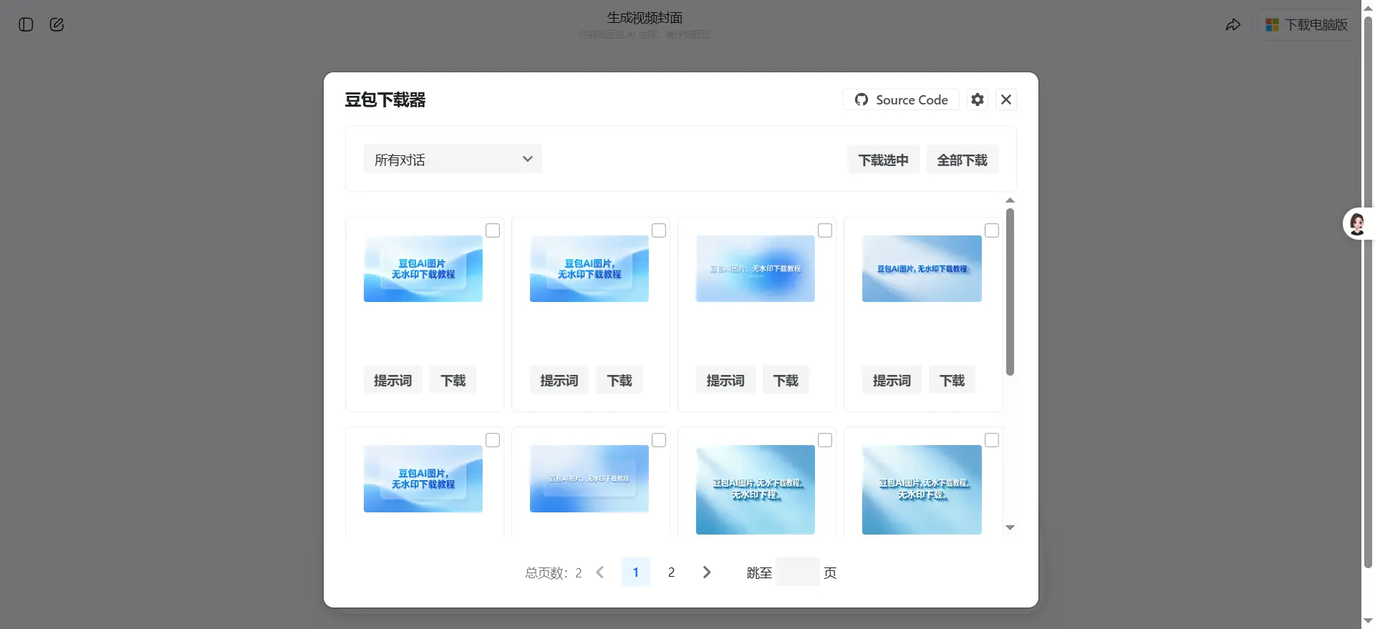Click the share arrow icon

pos(1232,25)
